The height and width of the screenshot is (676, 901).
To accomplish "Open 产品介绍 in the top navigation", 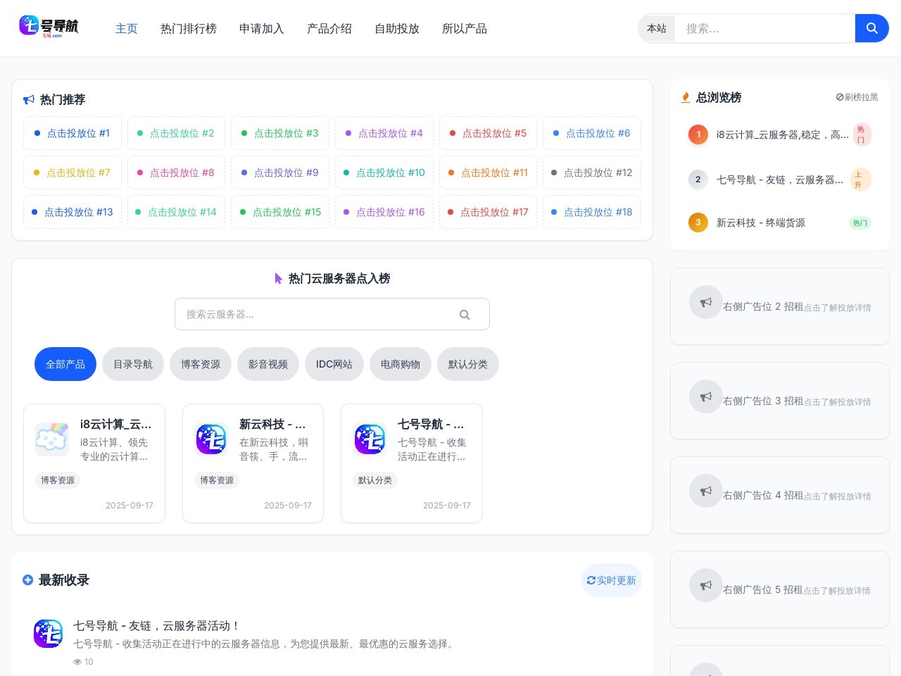I will coord(329,29).
